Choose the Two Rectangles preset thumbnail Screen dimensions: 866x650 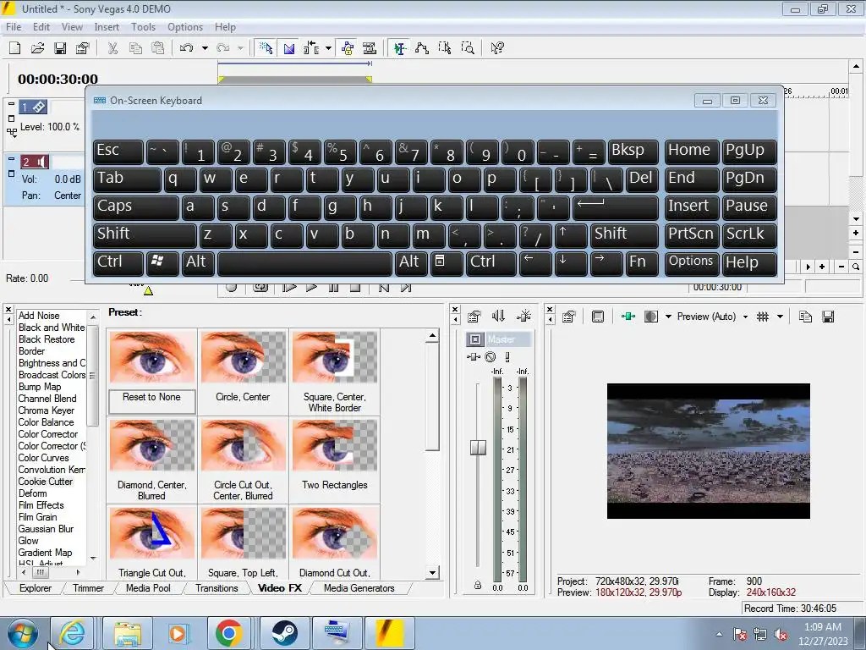[x=335, y=444]
